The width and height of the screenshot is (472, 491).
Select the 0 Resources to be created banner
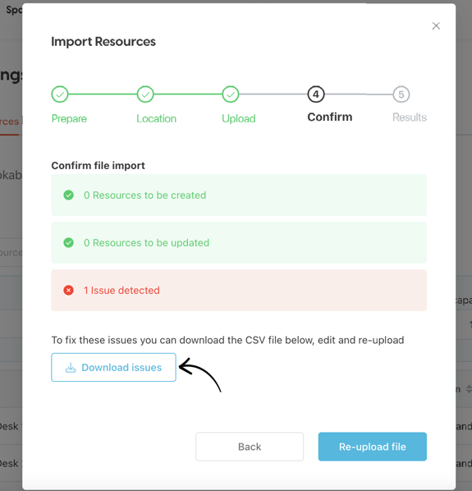239,195
